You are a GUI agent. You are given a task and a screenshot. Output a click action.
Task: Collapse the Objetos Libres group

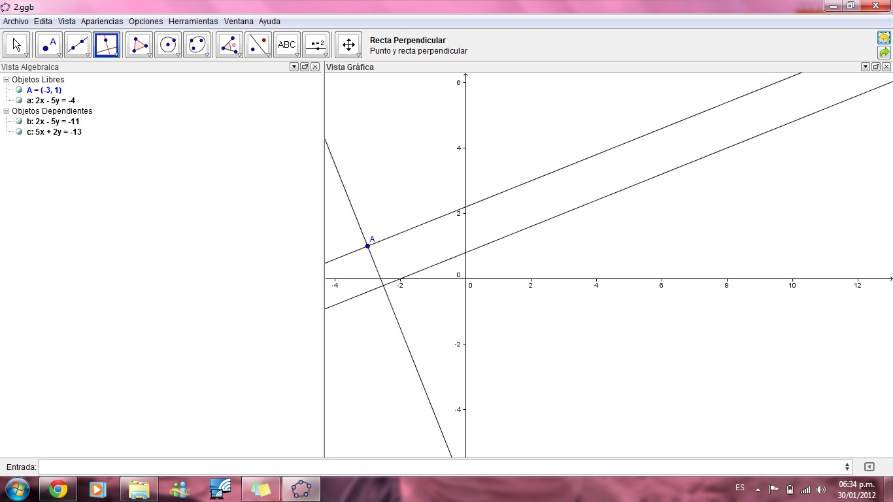point(5,79)
